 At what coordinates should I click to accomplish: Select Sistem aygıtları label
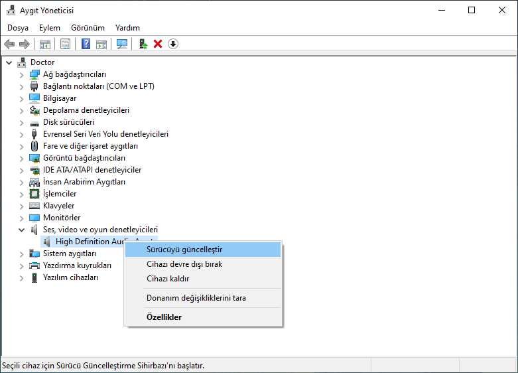(x=70, y=254)
